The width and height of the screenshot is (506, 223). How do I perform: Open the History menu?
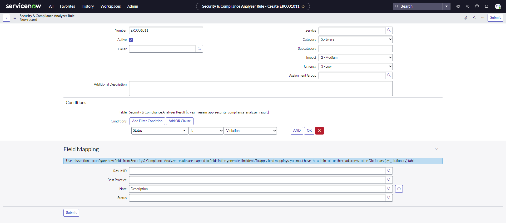(x=88, y=6)
